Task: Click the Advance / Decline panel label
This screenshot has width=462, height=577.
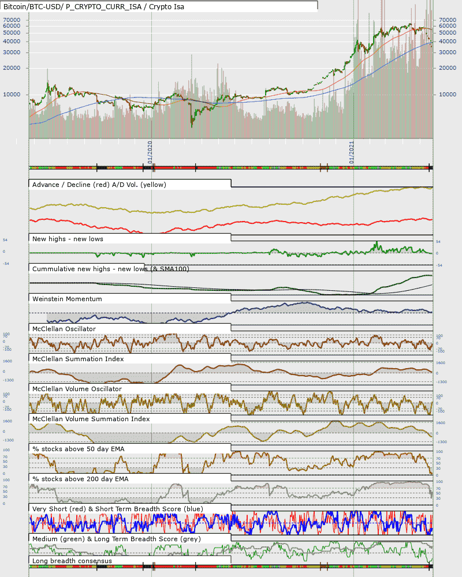Action: pos(99,185)
